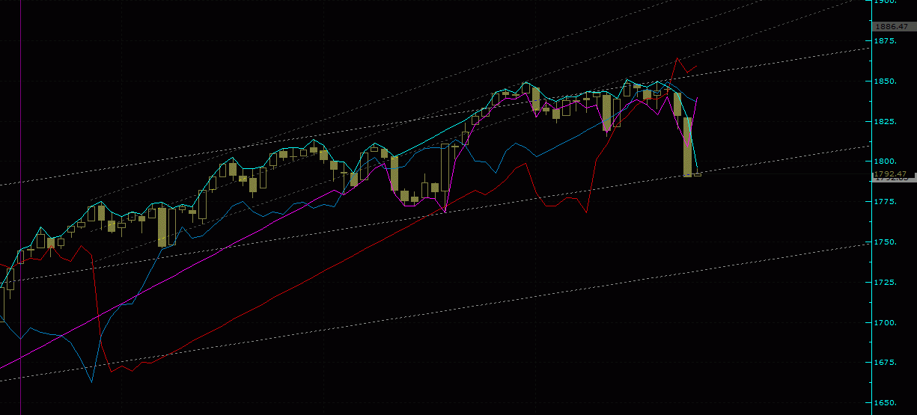Select the red indicator line's highest peak

tap(677, 58)
